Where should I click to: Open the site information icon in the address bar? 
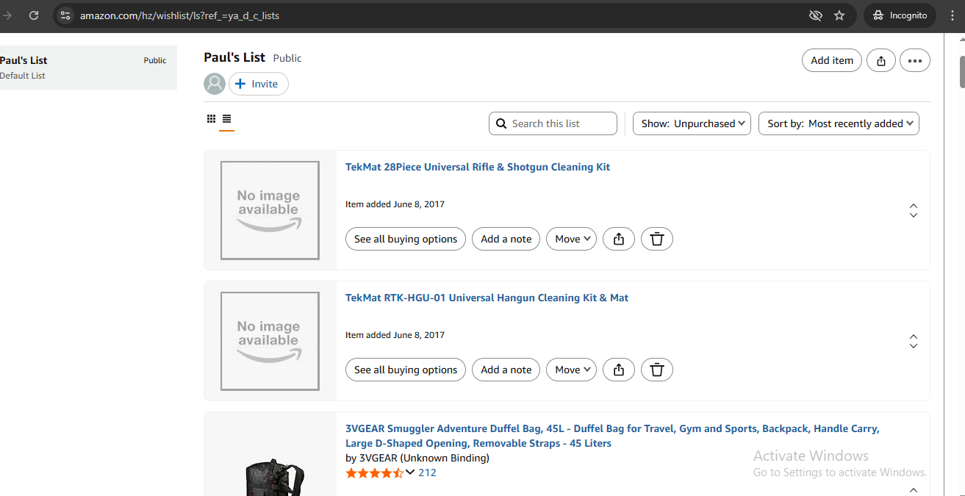click(x=65, y=15)
